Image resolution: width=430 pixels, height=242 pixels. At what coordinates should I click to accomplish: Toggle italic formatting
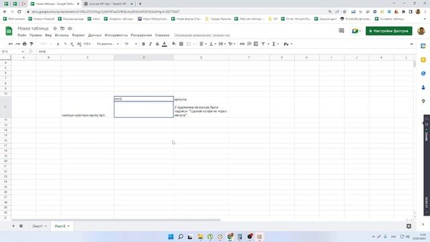pyautogui.click(x=150, y=44)
